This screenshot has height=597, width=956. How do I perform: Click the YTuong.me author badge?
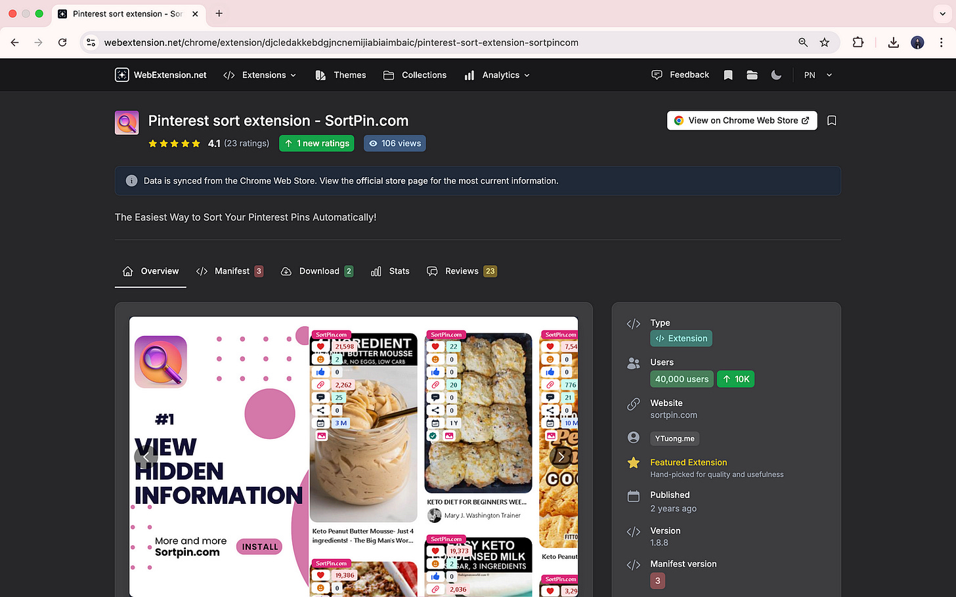[x=674, y=439]
